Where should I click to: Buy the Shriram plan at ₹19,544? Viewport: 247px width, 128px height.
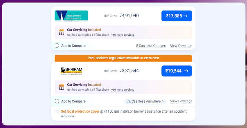click(177, 71)
